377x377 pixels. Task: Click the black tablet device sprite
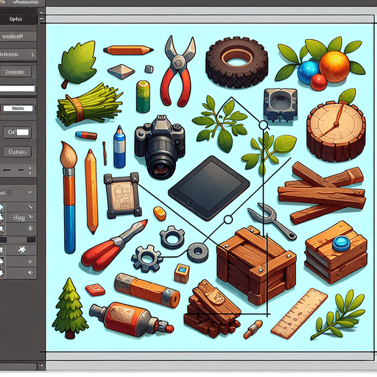click(209, 188)
